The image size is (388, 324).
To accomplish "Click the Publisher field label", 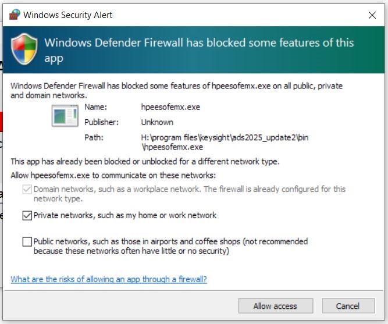I will (x=101, y=122).
